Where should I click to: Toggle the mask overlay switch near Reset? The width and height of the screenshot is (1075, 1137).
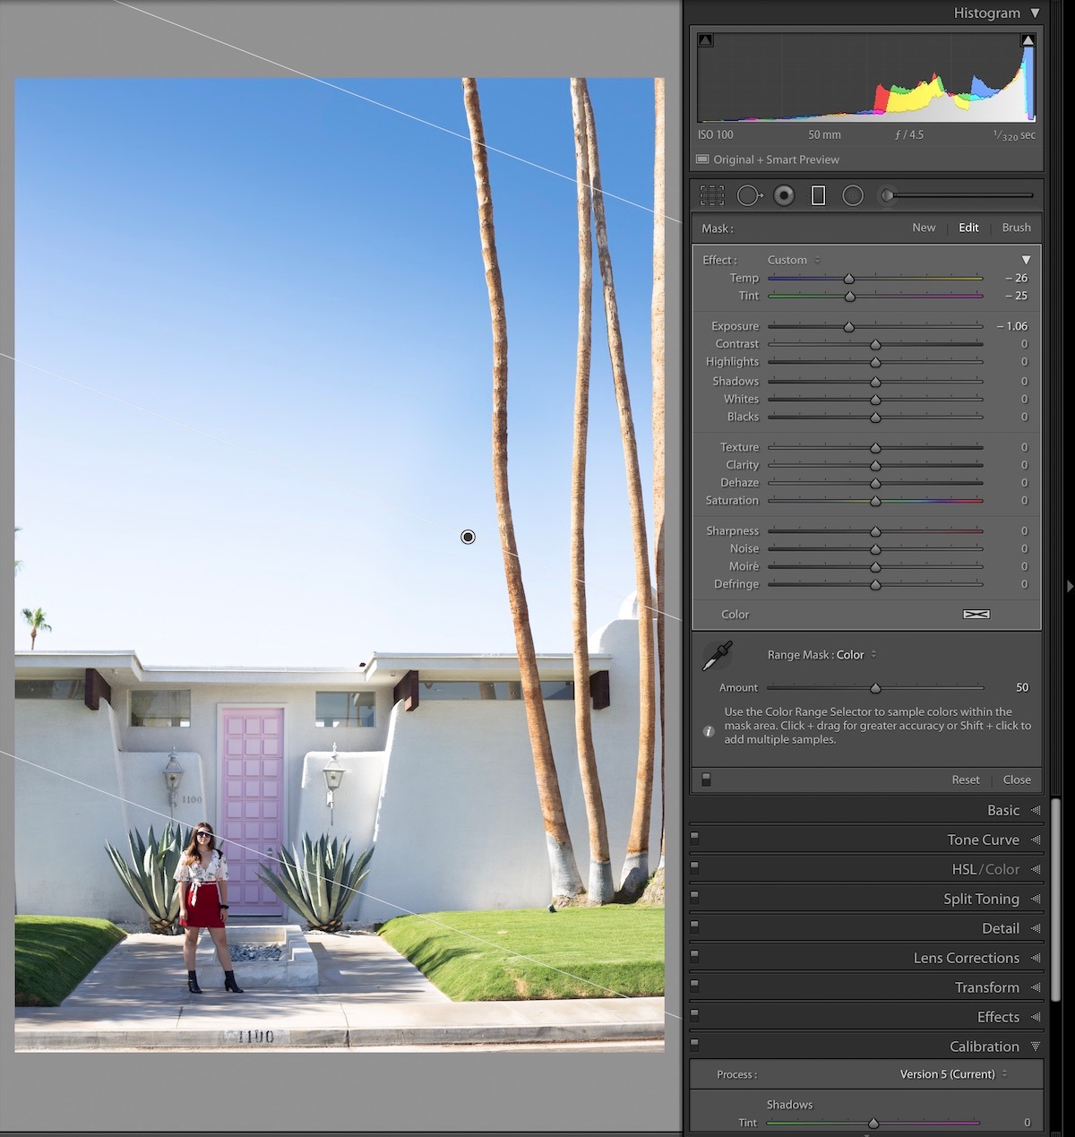tap(704, 780)
